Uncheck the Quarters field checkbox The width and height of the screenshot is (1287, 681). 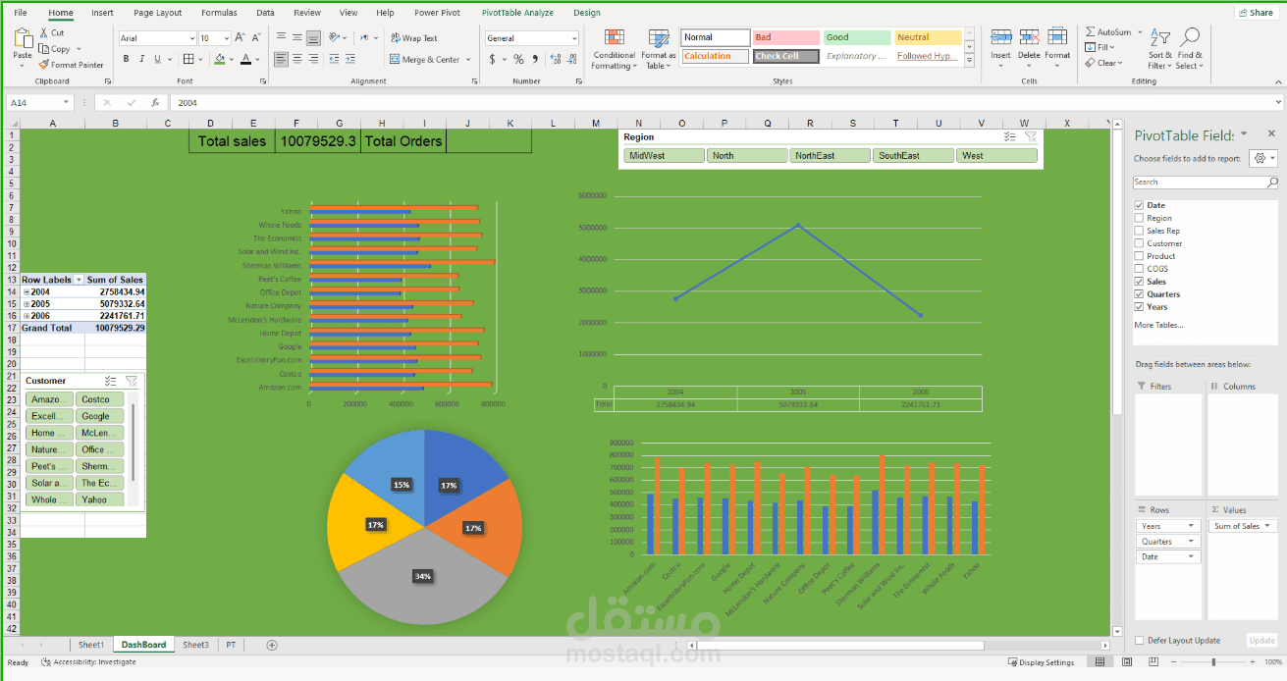coord(1139,293)
